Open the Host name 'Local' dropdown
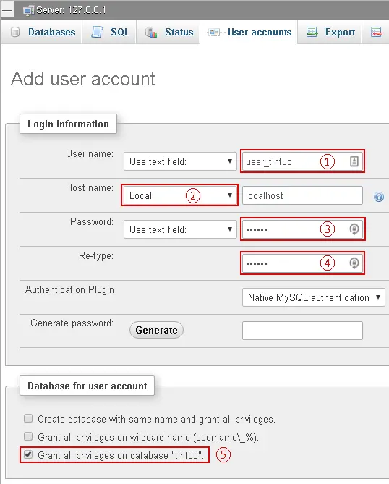 (180, 195)
